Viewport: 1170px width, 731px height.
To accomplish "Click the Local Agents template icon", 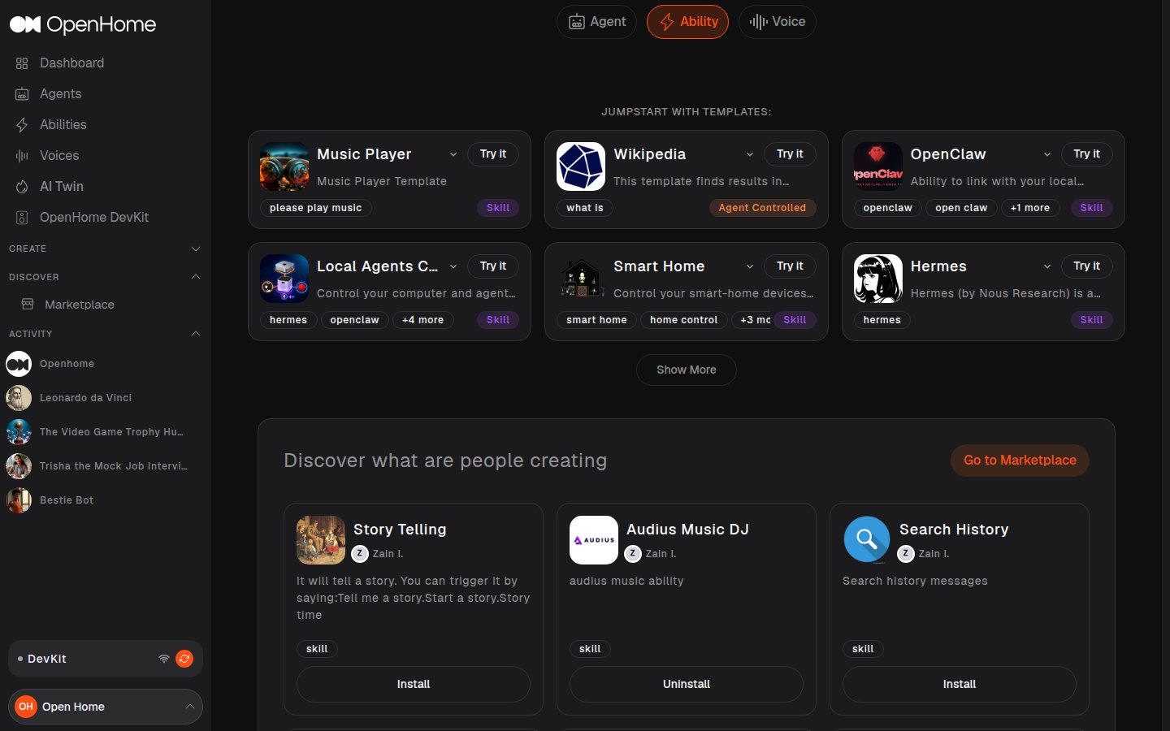I will [284, 279].
